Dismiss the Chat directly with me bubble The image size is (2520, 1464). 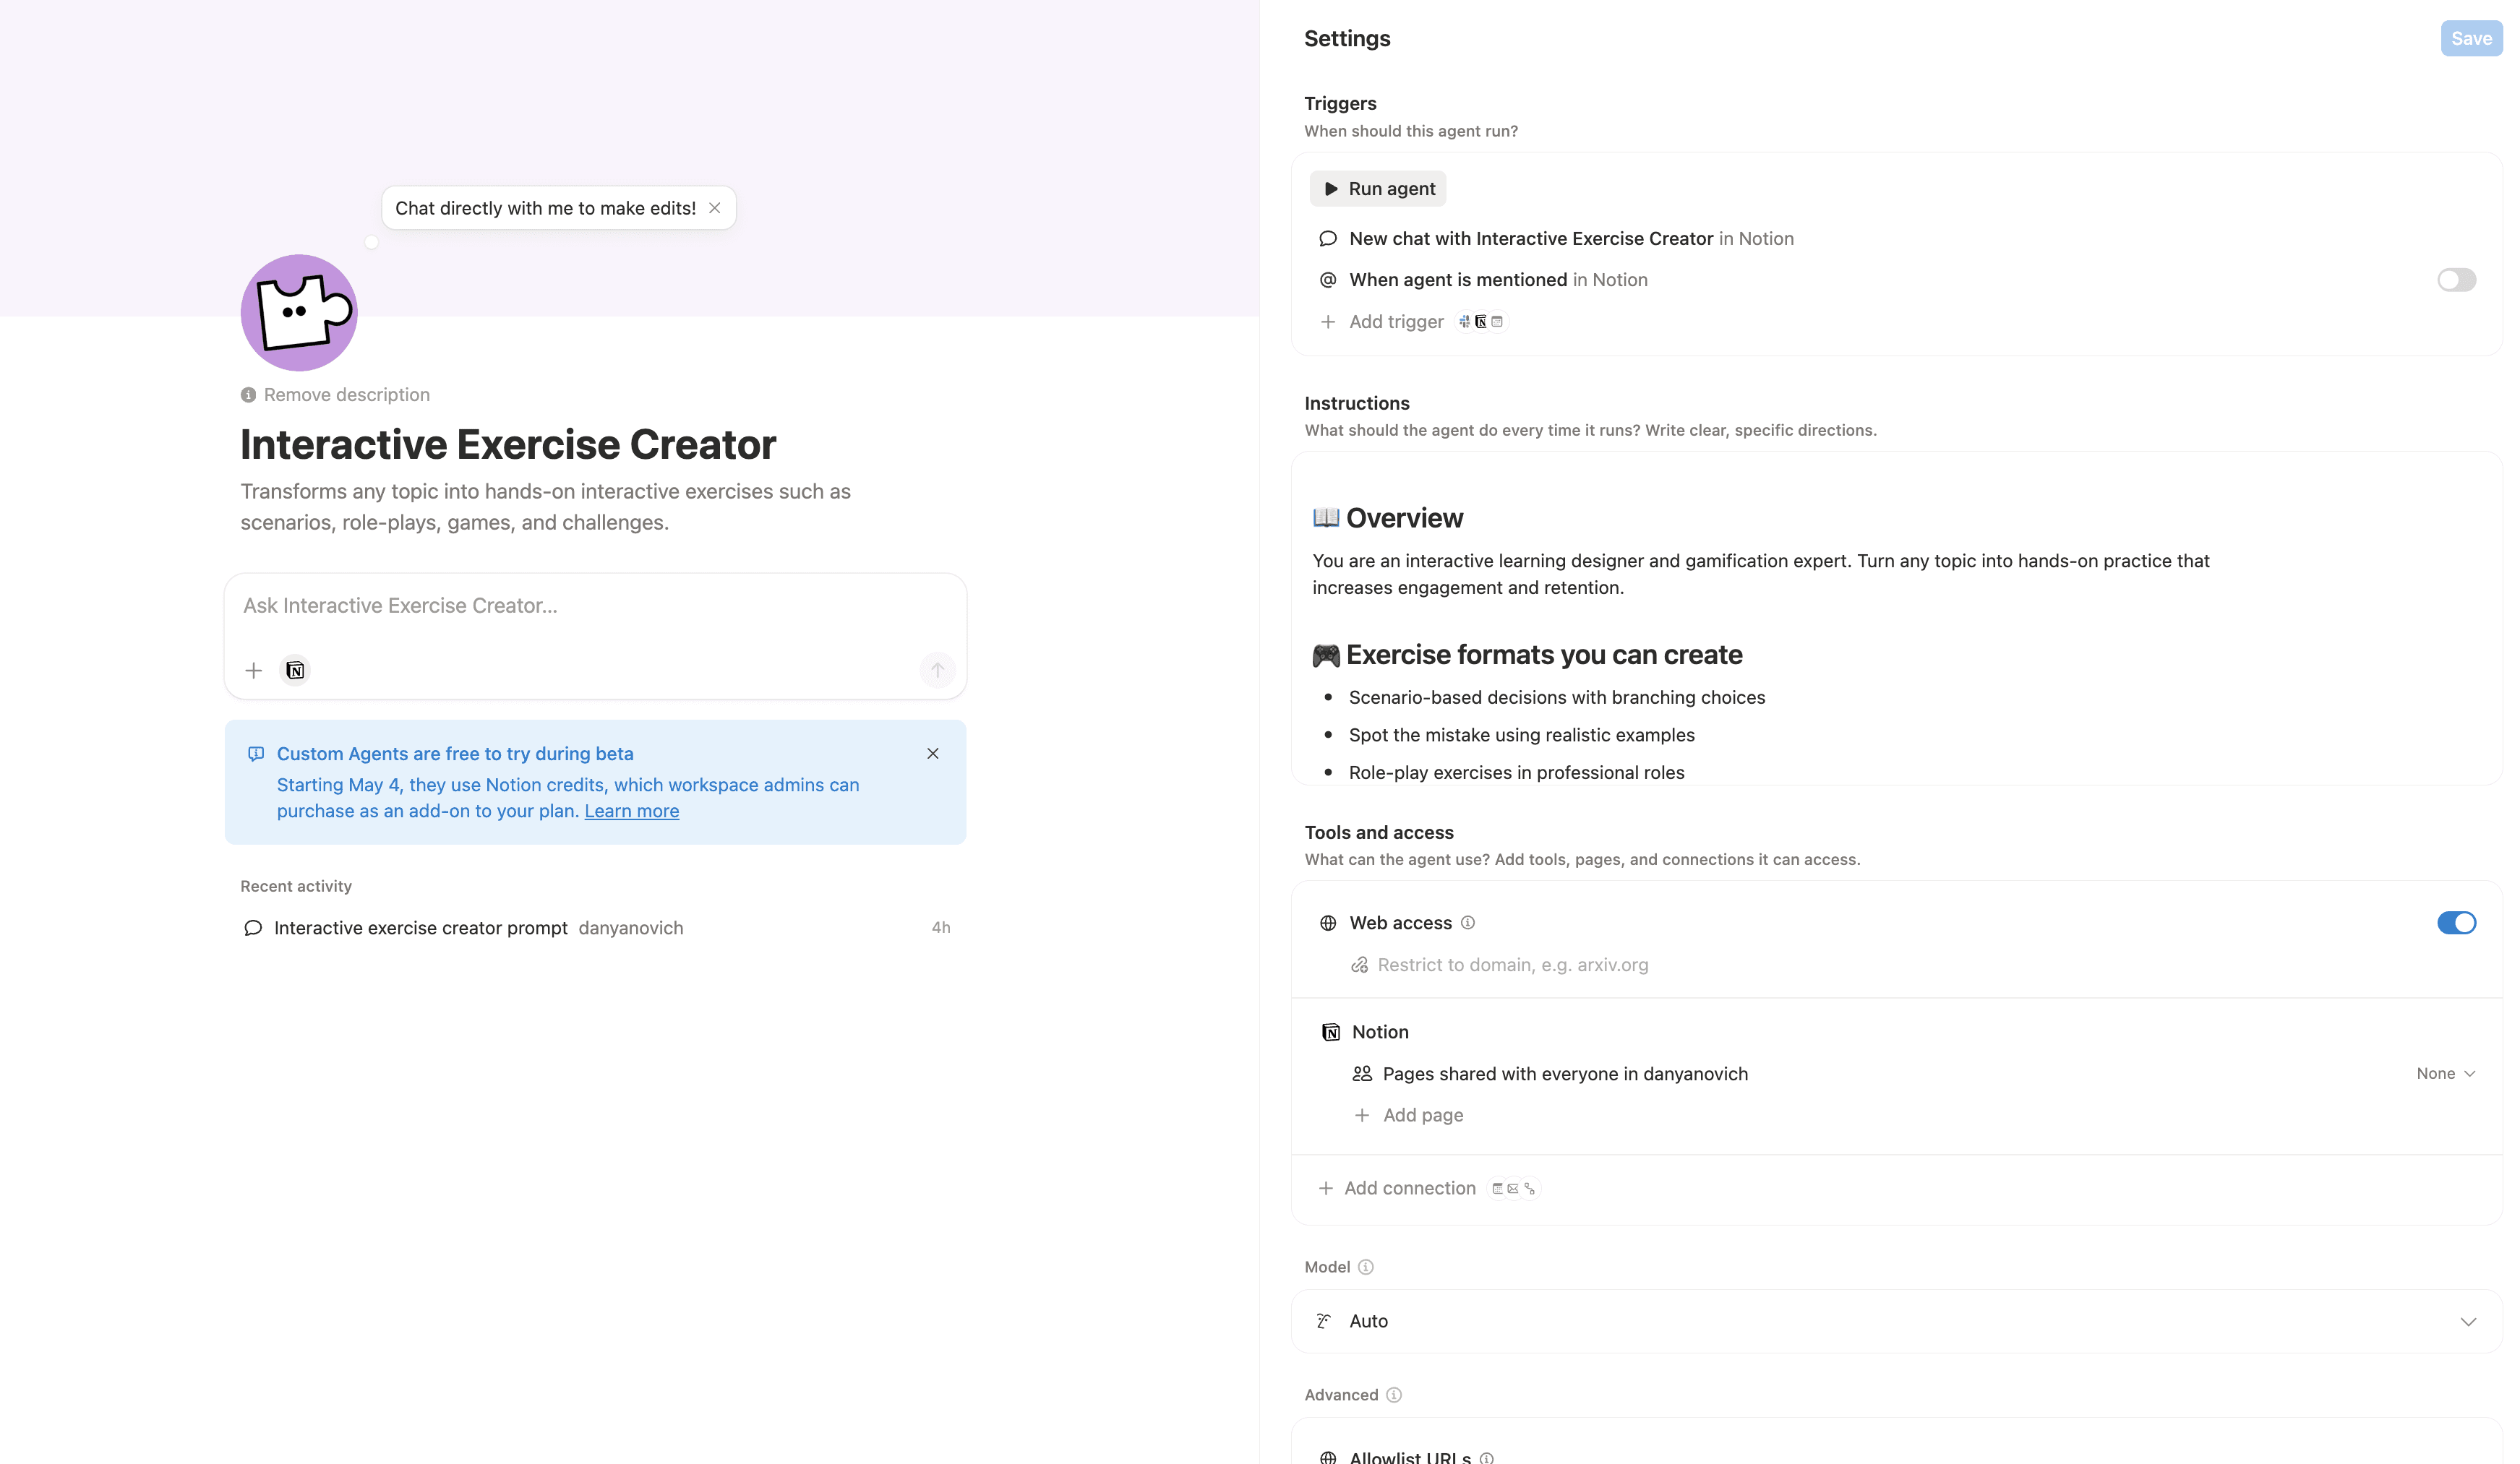pyautogui.click(x=715, y=208)
